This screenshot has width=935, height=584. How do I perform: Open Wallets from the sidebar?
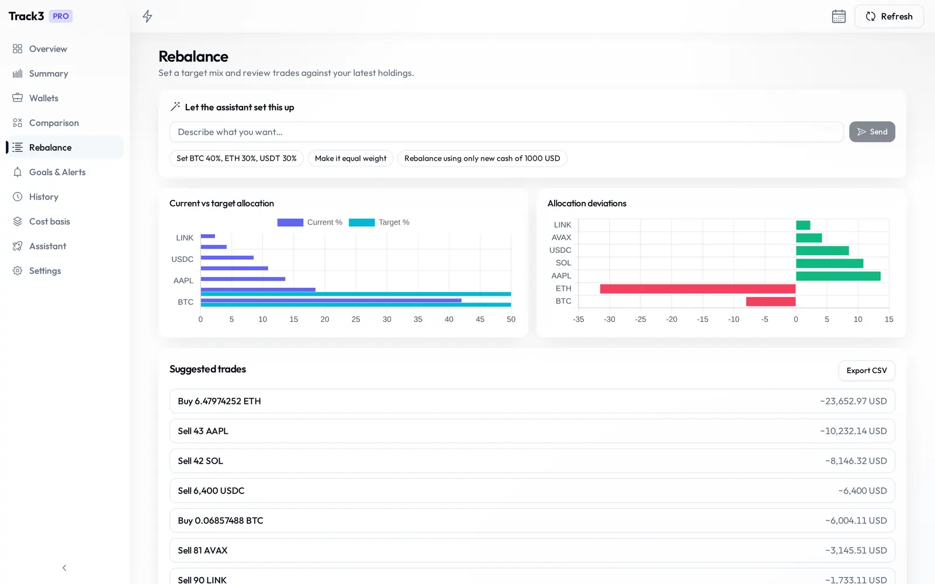click(x=65, y=98)
